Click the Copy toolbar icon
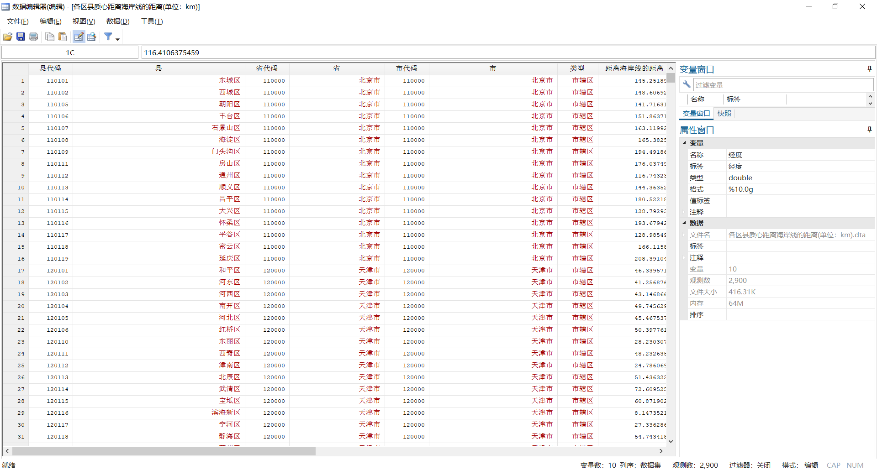877x470 pixels. click(50, 37)
